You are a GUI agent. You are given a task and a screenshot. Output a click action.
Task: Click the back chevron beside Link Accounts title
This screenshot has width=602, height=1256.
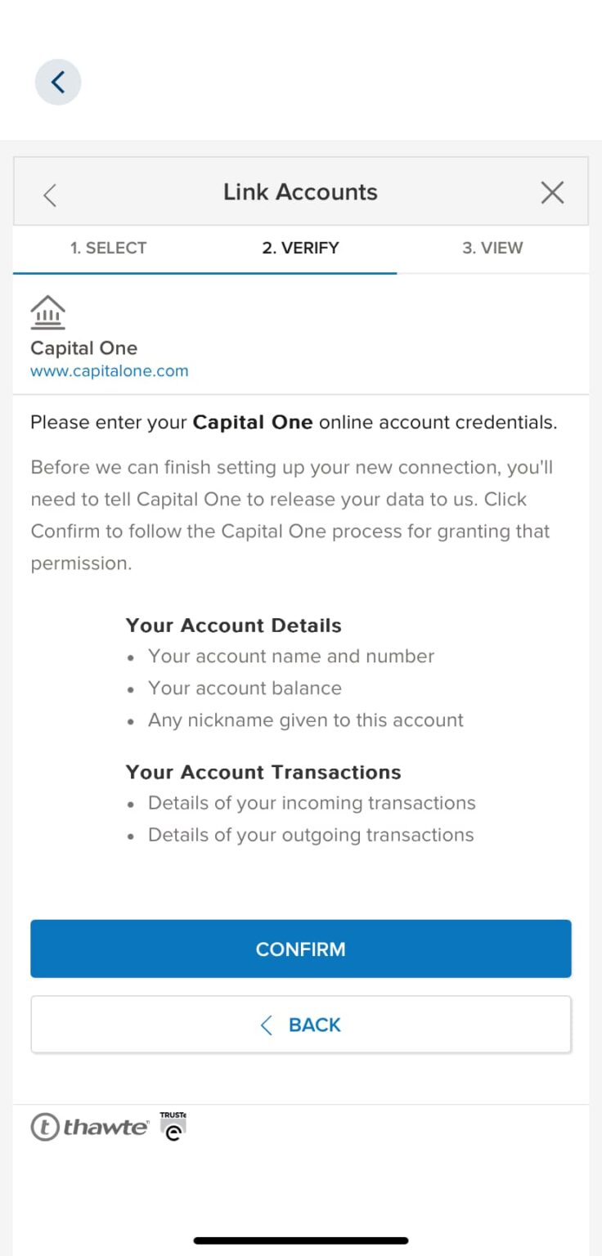click(x=49, y=195)
